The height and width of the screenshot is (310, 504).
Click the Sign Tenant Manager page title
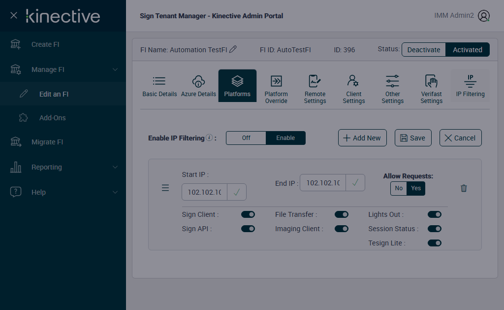click(x=212, y=16)
